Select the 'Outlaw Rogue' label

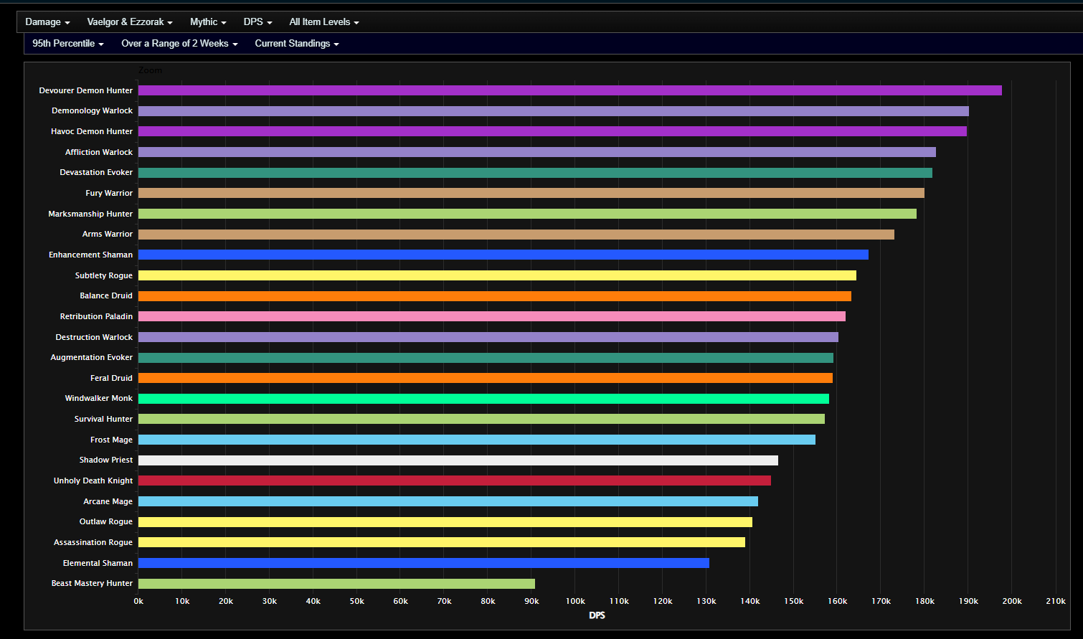click(x=106, y=521)
